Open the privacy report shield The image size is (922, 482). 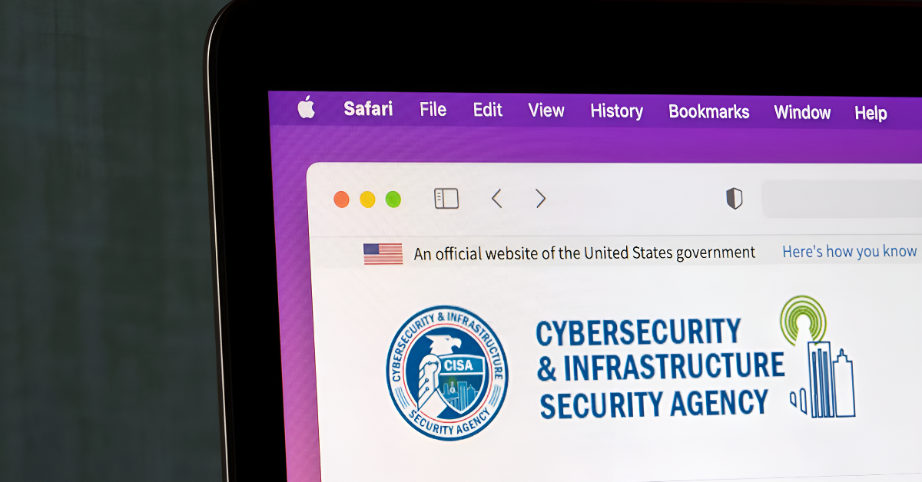point(735,199)
